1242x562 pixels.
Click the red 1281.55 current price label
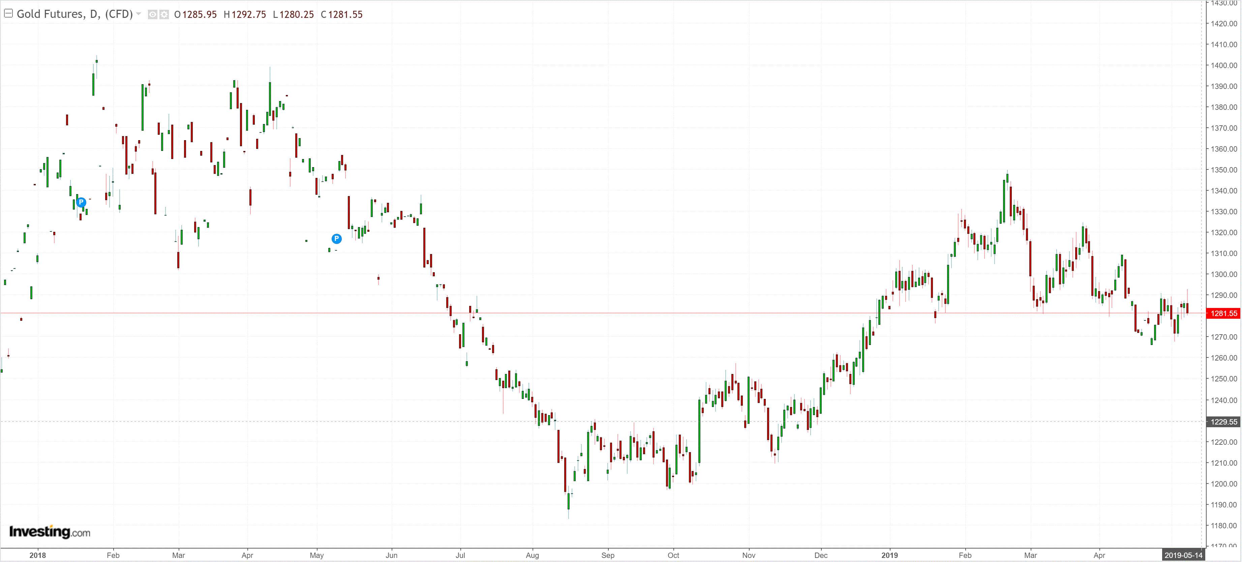(x=1223, y=313)
